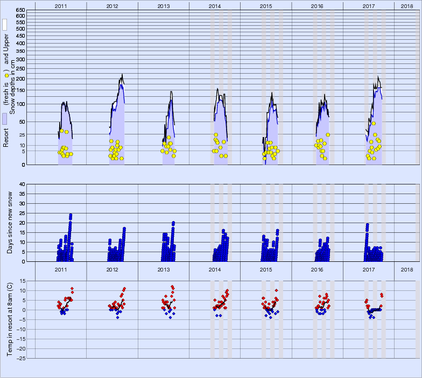Click the highest red temperature marker in 2013
The width and height of the screenshot is (422, 378).
click(x=172, y=287)
